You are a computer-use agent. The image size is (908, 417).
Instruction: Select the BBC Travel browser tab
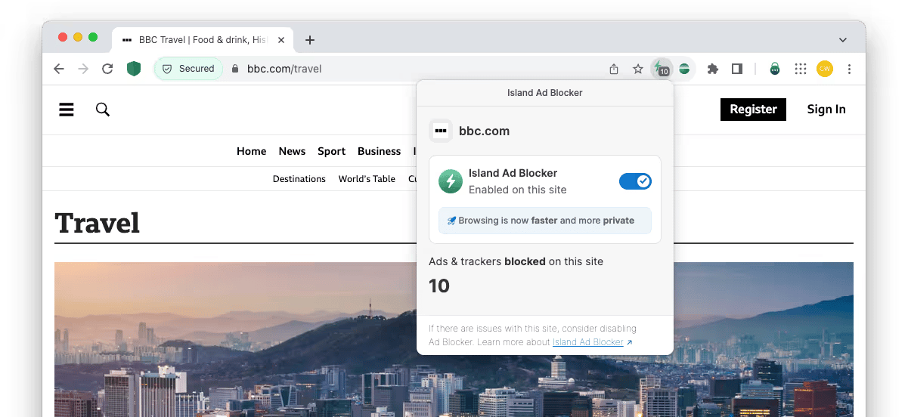coord(203,40)
